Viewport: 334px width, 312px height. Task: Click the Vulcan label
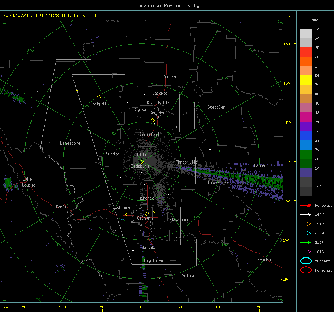189,276
